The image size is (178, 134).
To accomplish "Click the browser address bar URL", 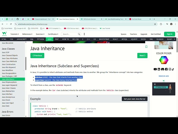I will point(33,24).
